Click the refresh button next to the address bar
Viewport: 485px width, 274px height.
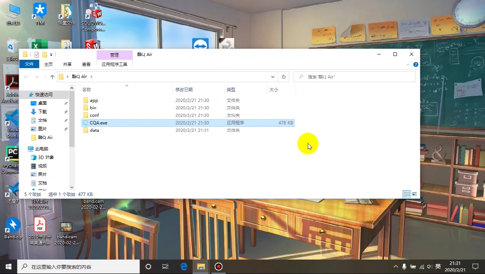point(284,76)
